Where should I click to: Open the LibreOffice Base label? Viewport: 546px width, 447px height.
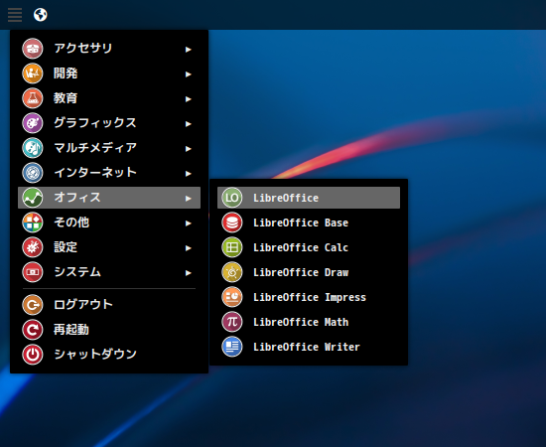coord(301,223)
